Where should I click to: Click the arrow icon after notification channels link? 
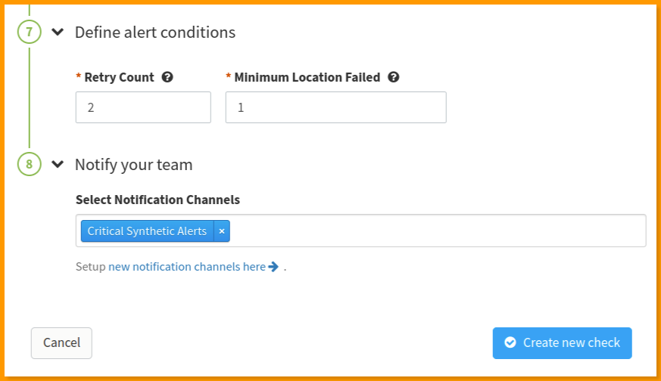pos(273,267)
